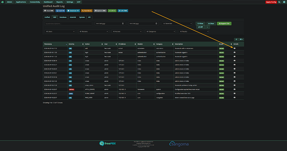
Task: Switch to the GUI tab
Action: click(x=55, y=17)
